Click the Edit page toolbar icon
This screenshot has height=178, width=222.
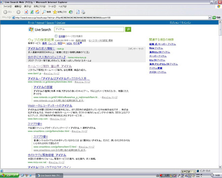78,12
